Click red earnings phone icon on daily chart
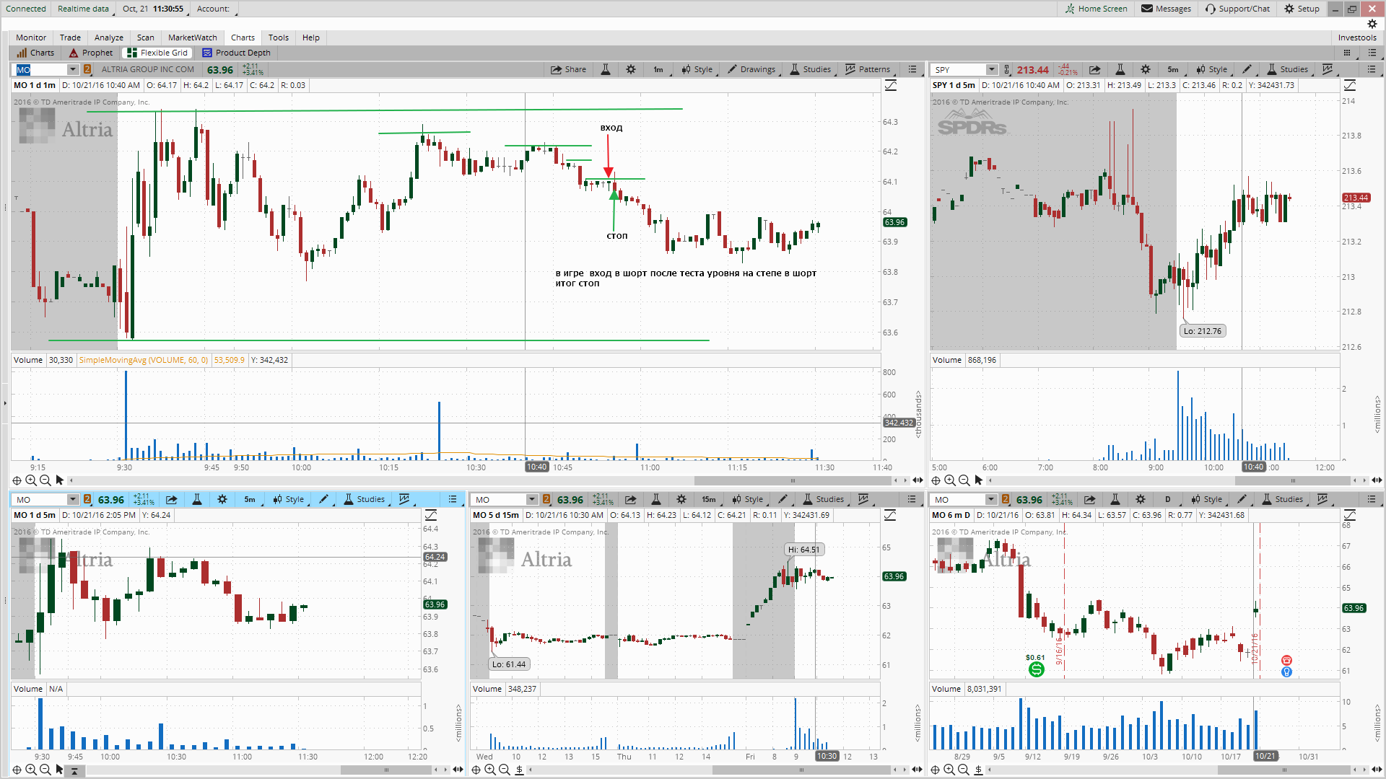 (1286, 660)
